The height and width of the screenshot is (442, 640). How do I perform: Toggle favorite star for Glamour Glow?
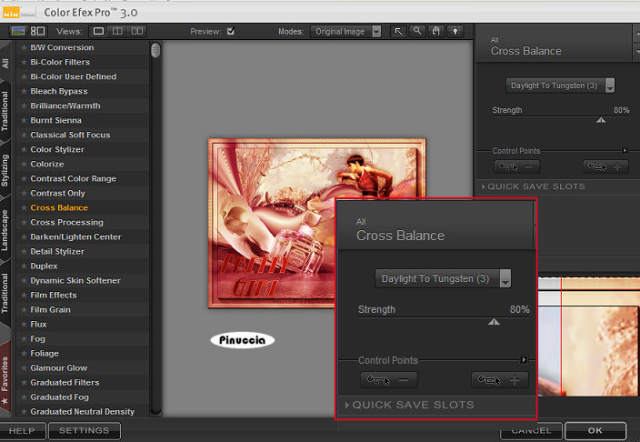(x=24, y=367)
